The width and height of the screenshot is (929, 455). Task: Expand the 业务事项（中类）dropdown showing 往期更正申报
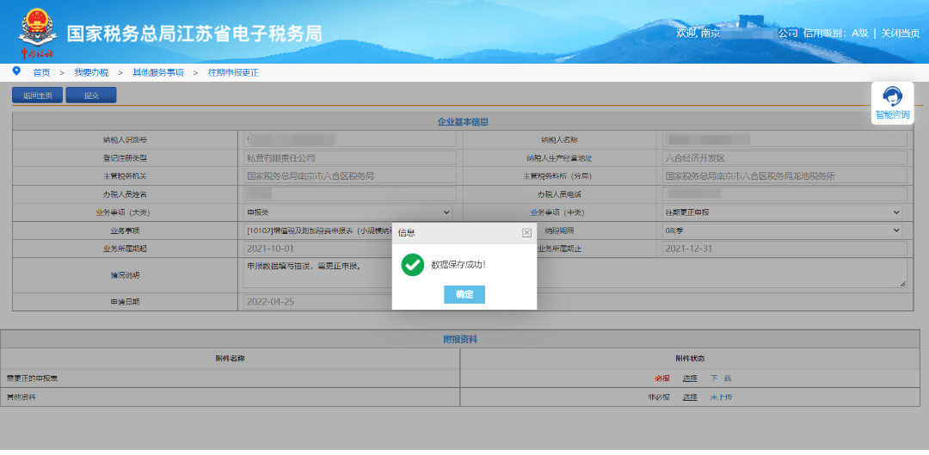[783, 212]
